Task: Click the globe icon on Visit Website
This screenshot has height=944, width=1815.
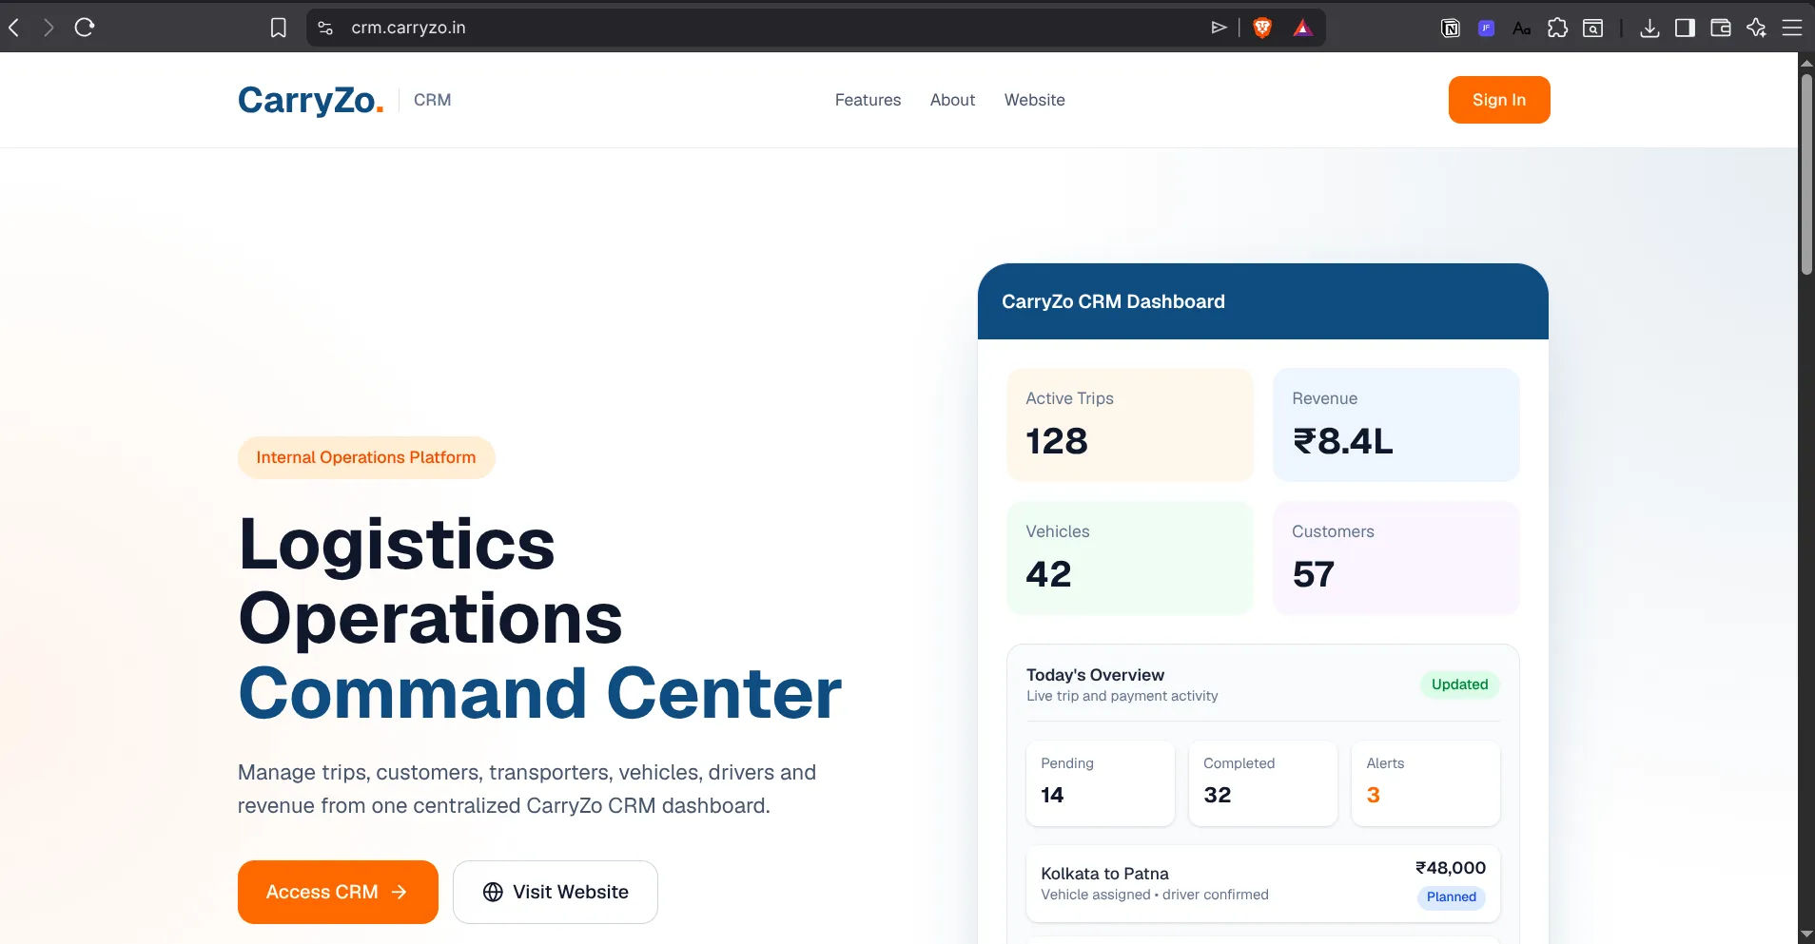Action: pos(493,892)
